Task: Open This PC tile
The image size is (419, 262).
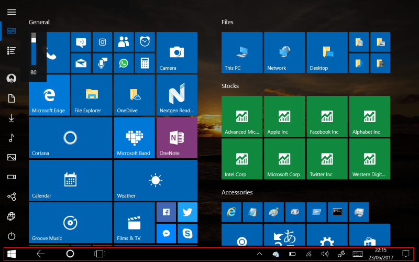Action: click(242, 52)
